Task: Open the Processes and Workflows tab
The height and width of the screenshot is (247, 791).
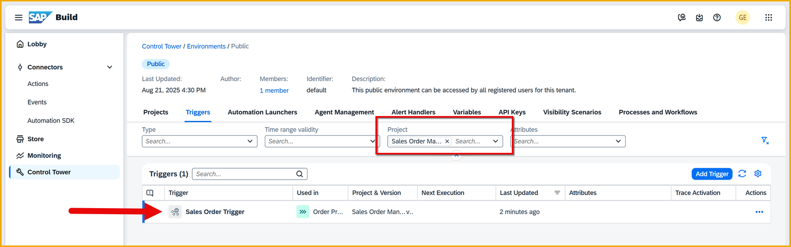Action: click(658, 112)
